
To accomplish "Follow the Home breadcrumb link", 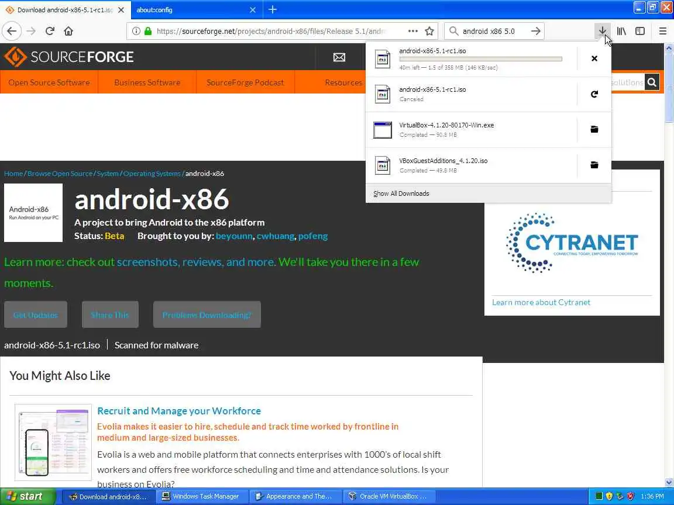I will 13,174.
